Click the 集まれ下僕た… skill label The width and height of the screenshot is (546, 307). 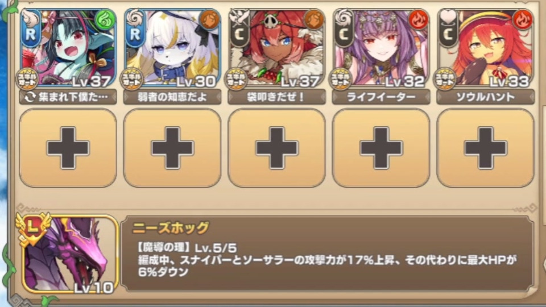pos(68,97)
